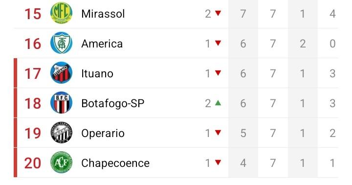The image size is (352, 185).
Task: Select the Mirassol team name
Action: pos(103,14)
